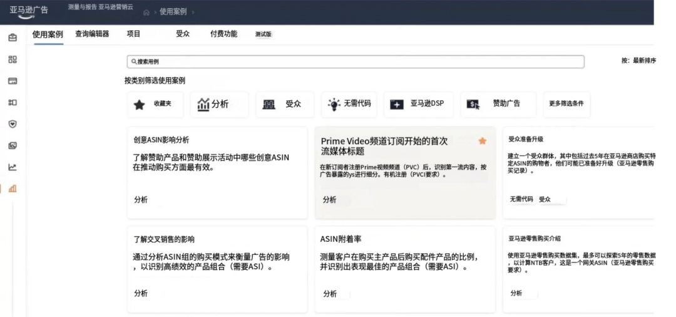Click 使用案例 in the breadcrumb

tap(173, 12)
